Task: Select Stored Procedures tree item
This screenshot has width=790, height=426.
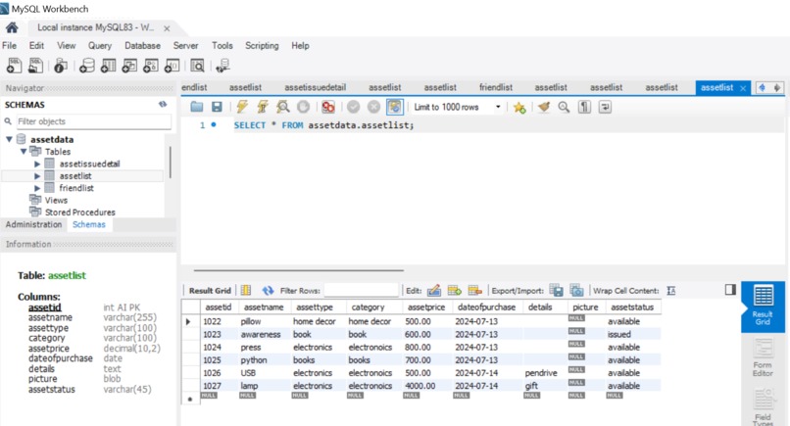Action: tap(80, 212)
